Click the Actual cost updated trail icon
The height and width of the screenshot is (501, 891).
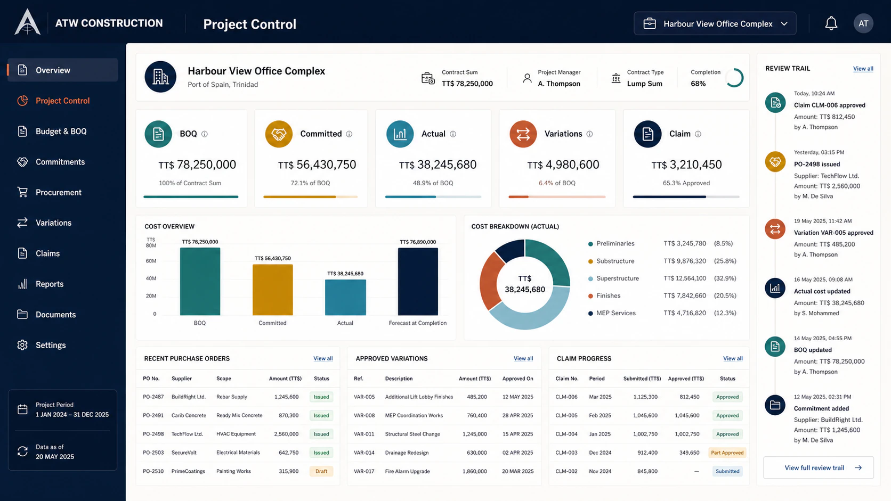(775, 288)
